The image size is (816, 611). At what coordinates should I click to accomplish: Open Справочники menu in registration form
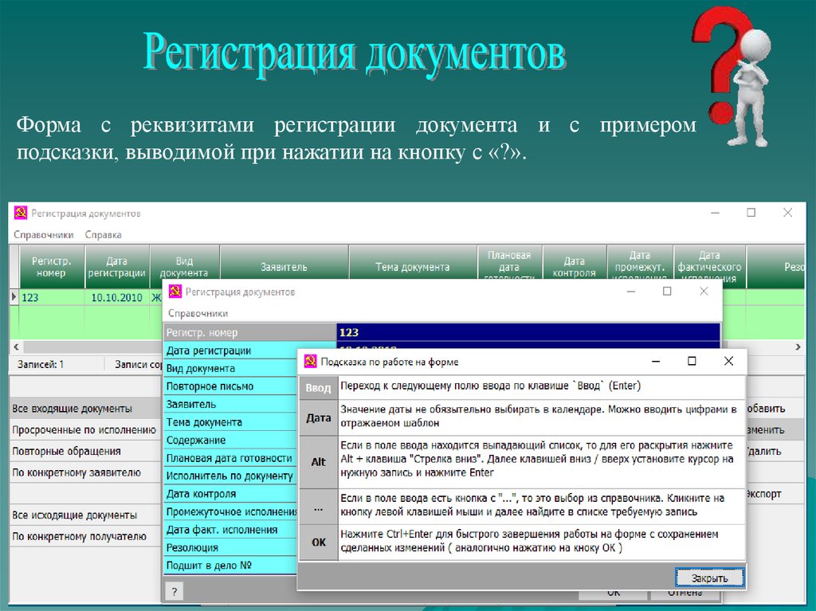198,313
